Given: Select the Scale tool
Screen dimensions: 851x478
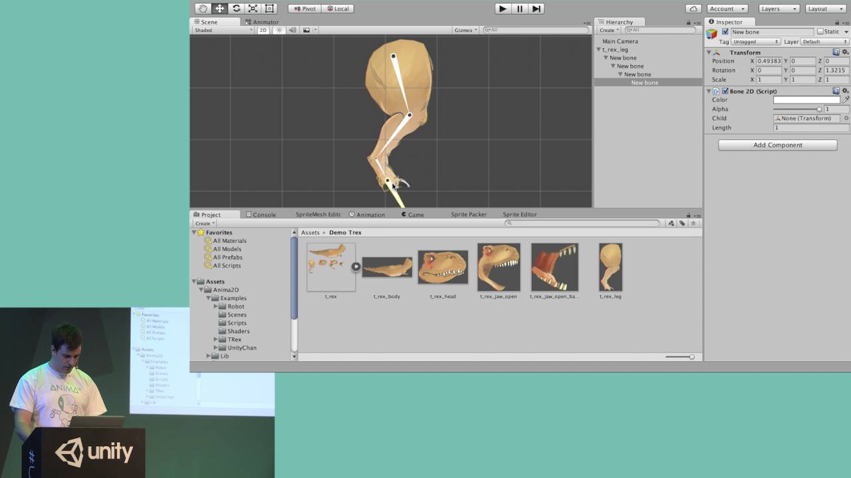Looking at the screenshot, I should 253,9.
